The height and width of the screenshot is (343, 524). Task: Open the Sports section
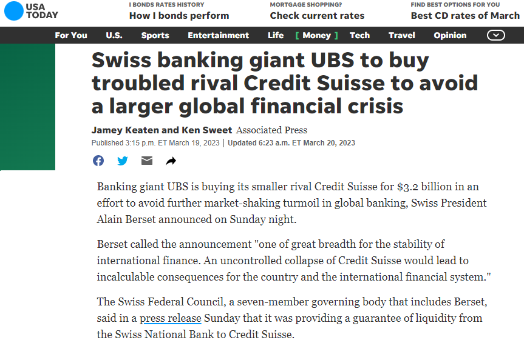pos(155,35)
